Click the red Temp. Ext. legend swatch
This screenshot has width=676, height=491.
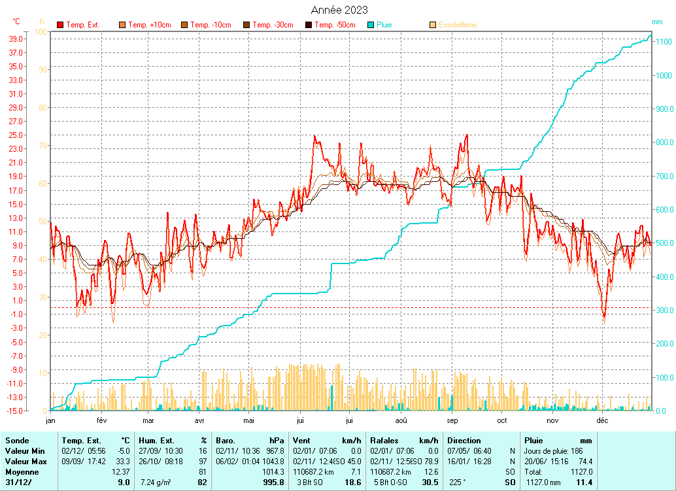click(60, 25)
